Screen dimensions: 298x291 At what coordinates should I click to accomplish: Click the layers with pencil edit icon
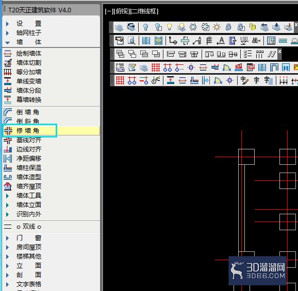[x=288, y=27]
